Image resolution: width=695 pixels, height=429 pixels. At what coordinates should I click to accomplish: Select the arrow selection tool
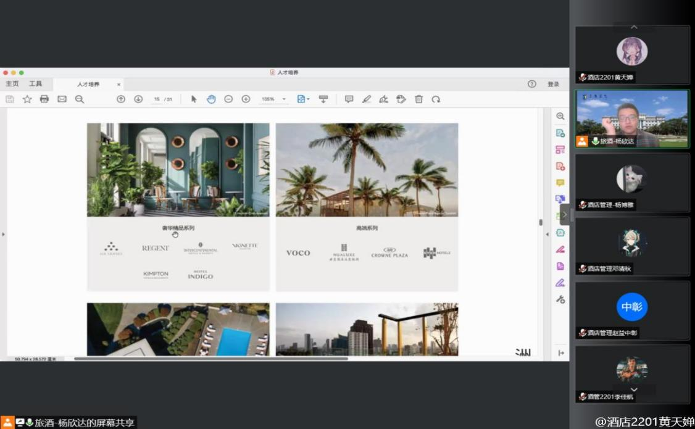click(194, 99)
